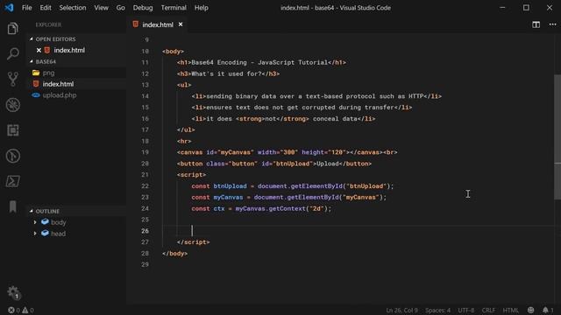
Task: Open the Go menu
Action: pos(121,8)
